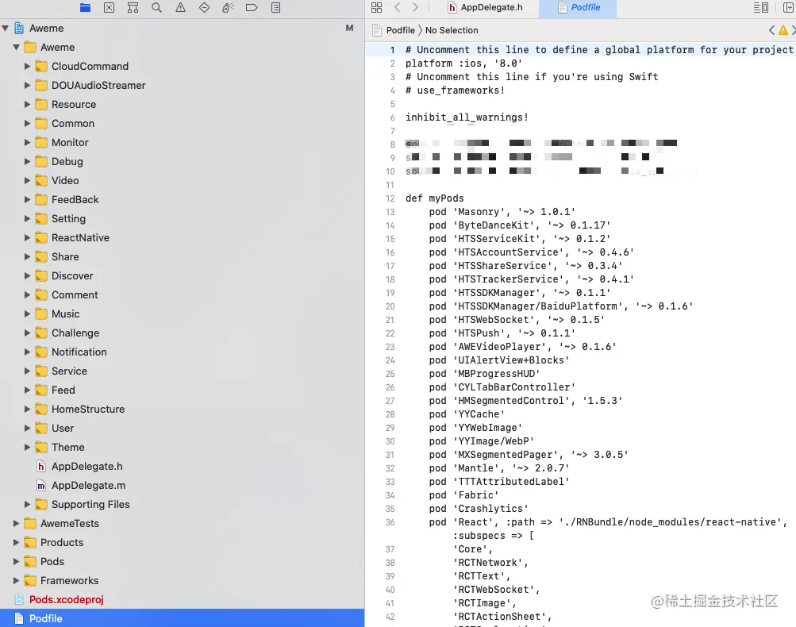Viewport: 796px width, 627px height.
Task: Select the Comment folder
Action: point(75,295)
